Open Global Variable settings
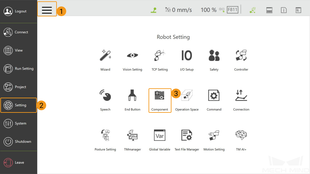Viewport: 310px width, 174px height. tap(160, 140)
